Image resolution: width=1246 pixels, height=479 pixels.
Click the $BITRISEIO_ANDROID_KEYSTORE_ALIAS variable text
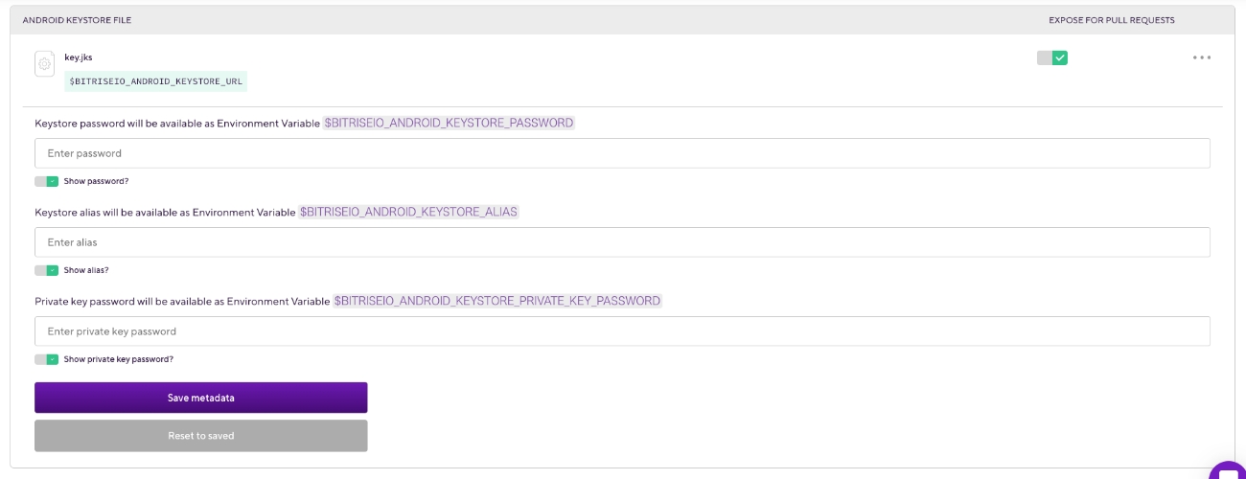(x=408, y=212)
